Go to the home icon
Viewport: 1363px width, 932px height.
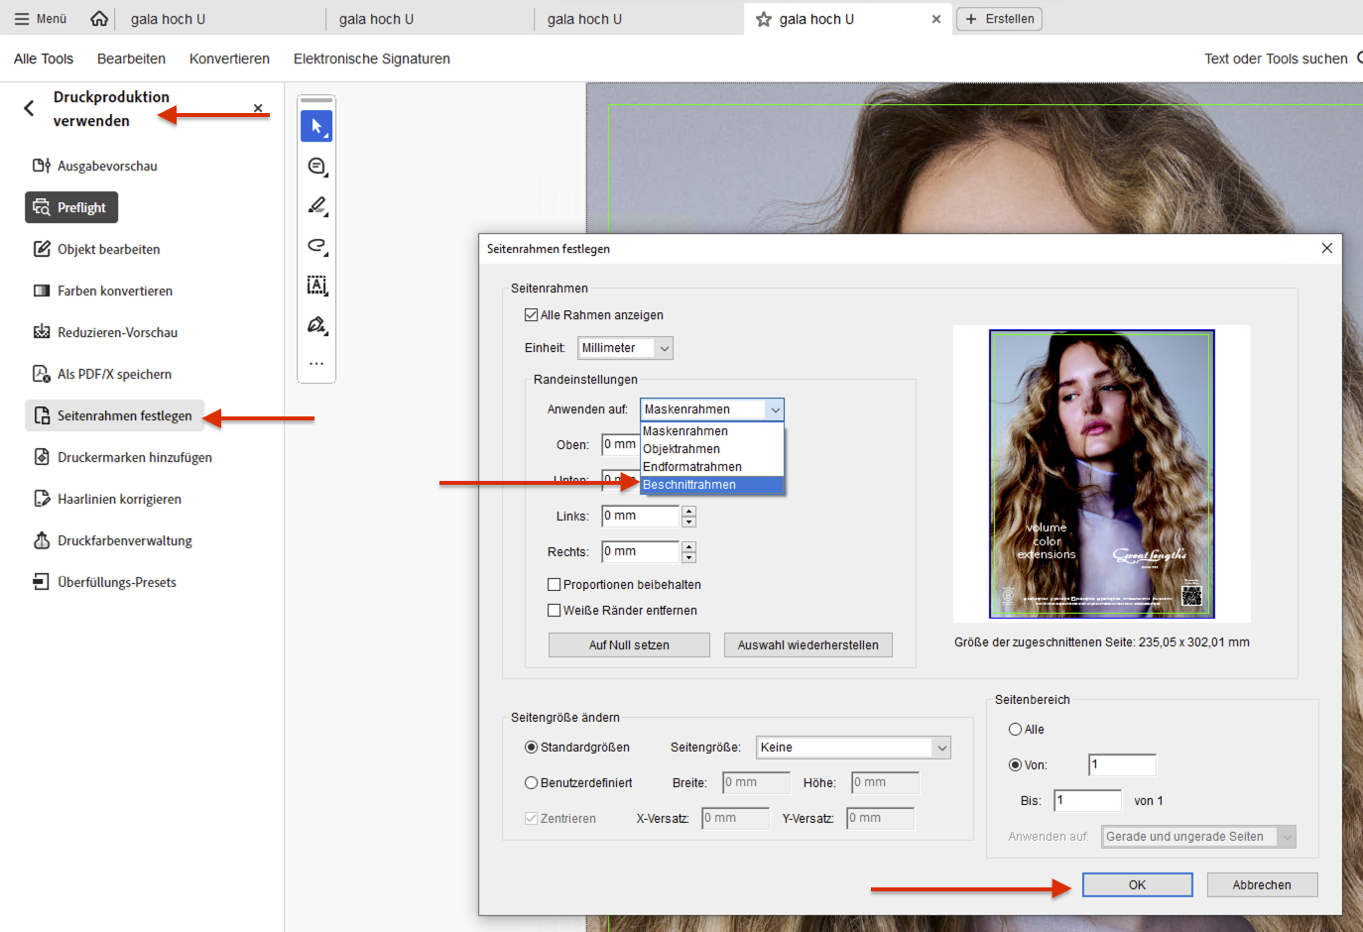point(99,19)
